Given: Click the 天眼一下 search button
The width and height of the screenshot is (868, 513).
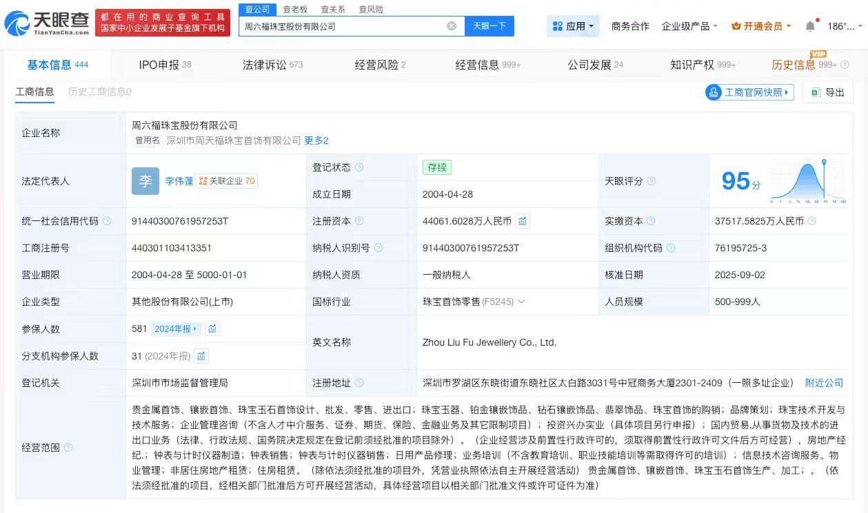Looking at the screenshot, I should [489, 26].
